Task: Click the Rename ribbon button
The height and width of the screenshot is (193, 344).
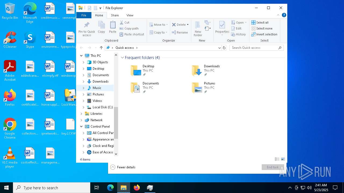Action: [180, 32]
